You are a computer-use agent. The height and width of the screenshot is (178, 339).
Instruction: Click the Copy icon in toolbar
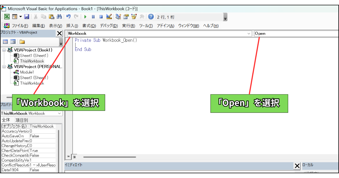pyautogui.click(x=44, y=17)
